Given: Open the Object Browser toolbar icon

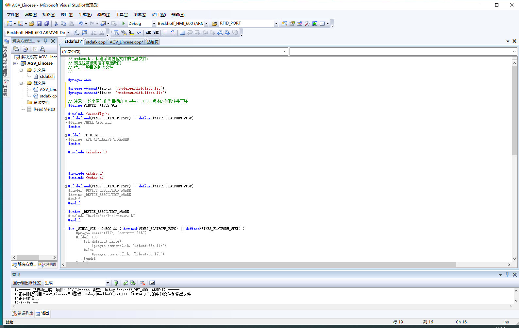Looking at the screenshot, I should click(300, 24).
